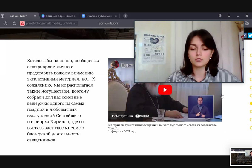Click the video caption about 'Высшего Церковного совета'

coord(162,127)
